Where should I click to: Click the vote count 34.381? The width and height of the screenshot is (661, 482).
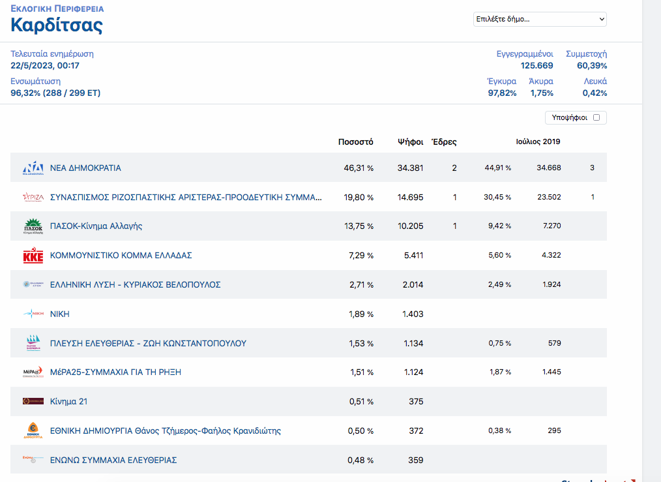coord(410,168)
